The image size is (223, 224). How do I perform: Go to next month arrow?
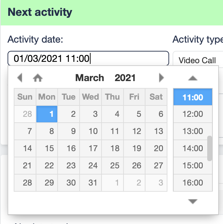point(162,78)
